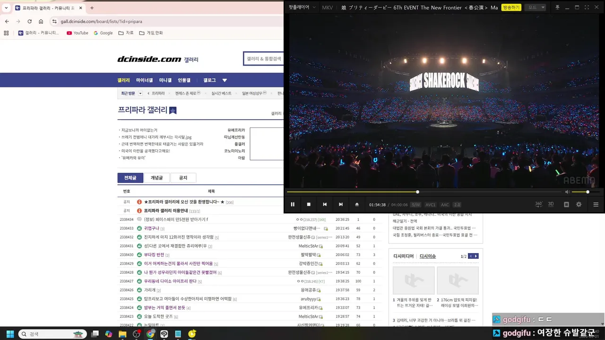This screenshot has width=605, height=340.
Task: Select 미니갤 in navigation bar
Action: pos(165,80)
